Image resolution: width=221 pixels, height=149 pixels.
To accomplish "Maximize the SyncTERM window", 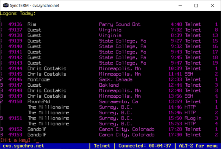I will click(196, 6).
